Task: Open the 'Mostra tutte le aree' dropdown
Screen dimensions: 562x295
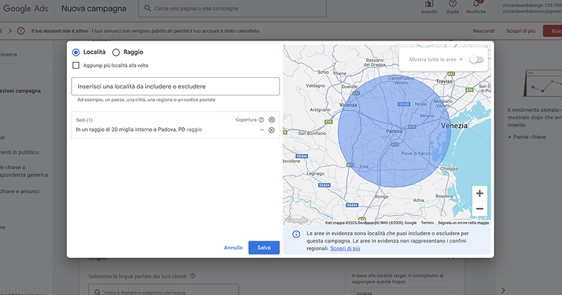Action: coord(437,60)
